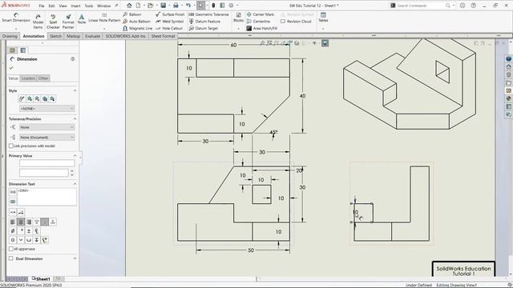This screenshot has width=513, height=288.
Task: Open the Tables tool
Action: [323, 18]
